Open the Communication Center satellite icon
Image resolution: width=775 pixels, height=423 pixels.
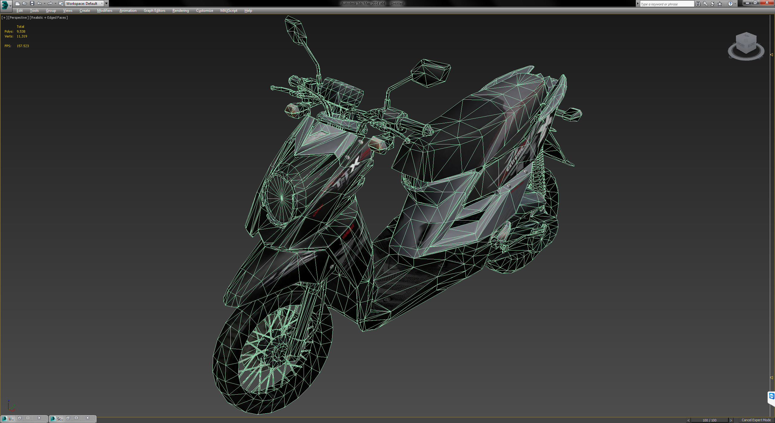(712, 4)
